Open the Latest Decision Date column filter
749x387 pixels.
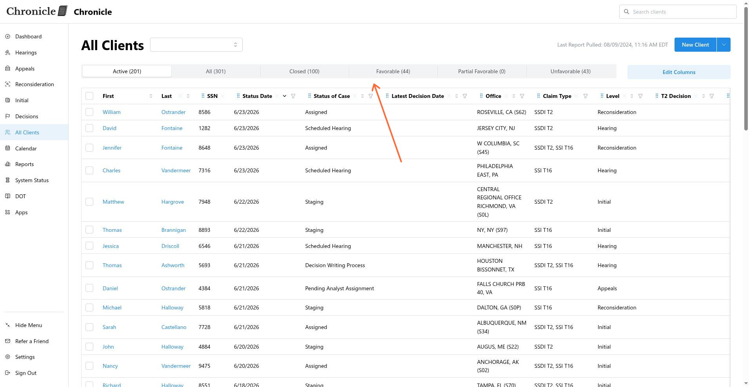[465, 96]
